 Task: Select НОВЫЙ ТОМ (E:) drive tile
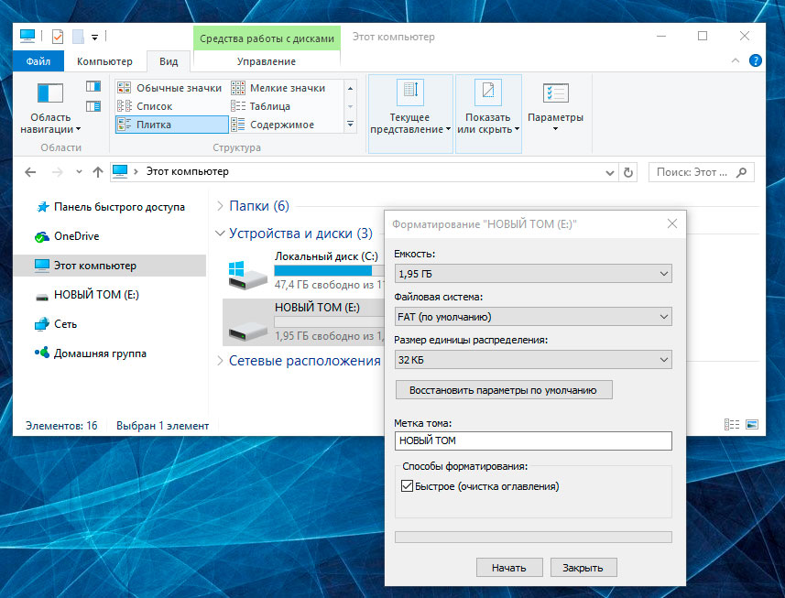304,321
